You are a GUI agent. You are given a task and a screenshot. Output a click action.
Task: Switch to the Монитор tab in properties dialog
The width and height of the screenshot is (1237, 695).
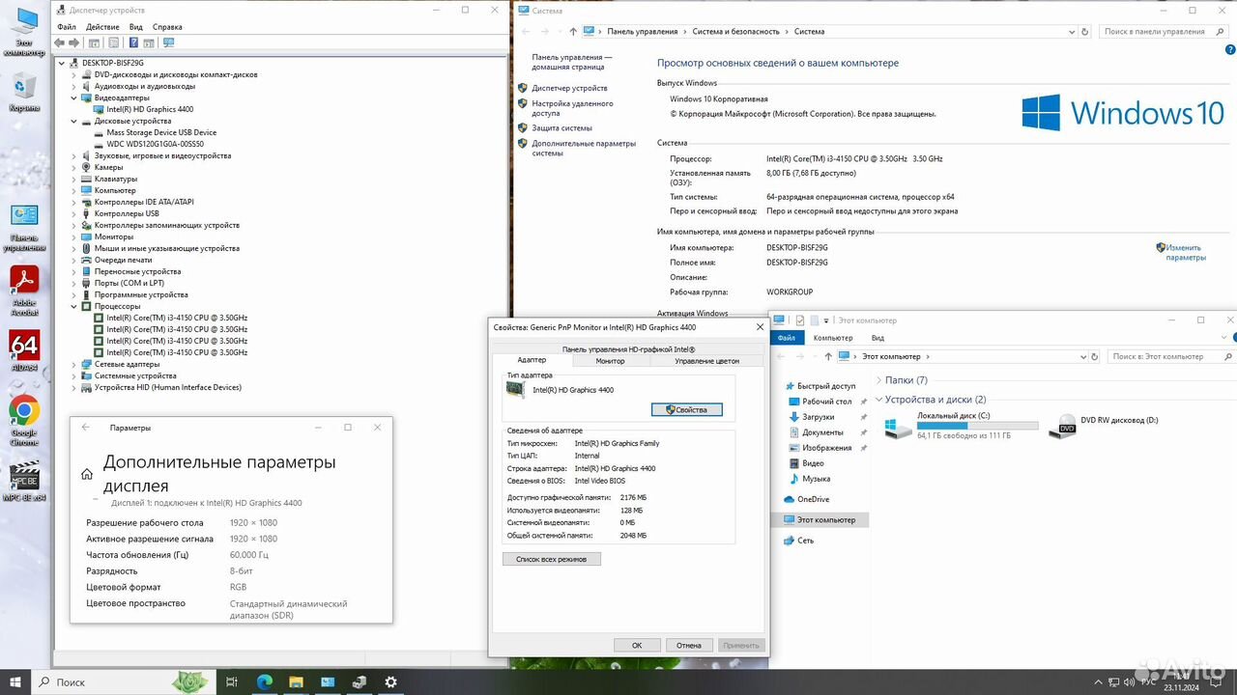point(610,361)
